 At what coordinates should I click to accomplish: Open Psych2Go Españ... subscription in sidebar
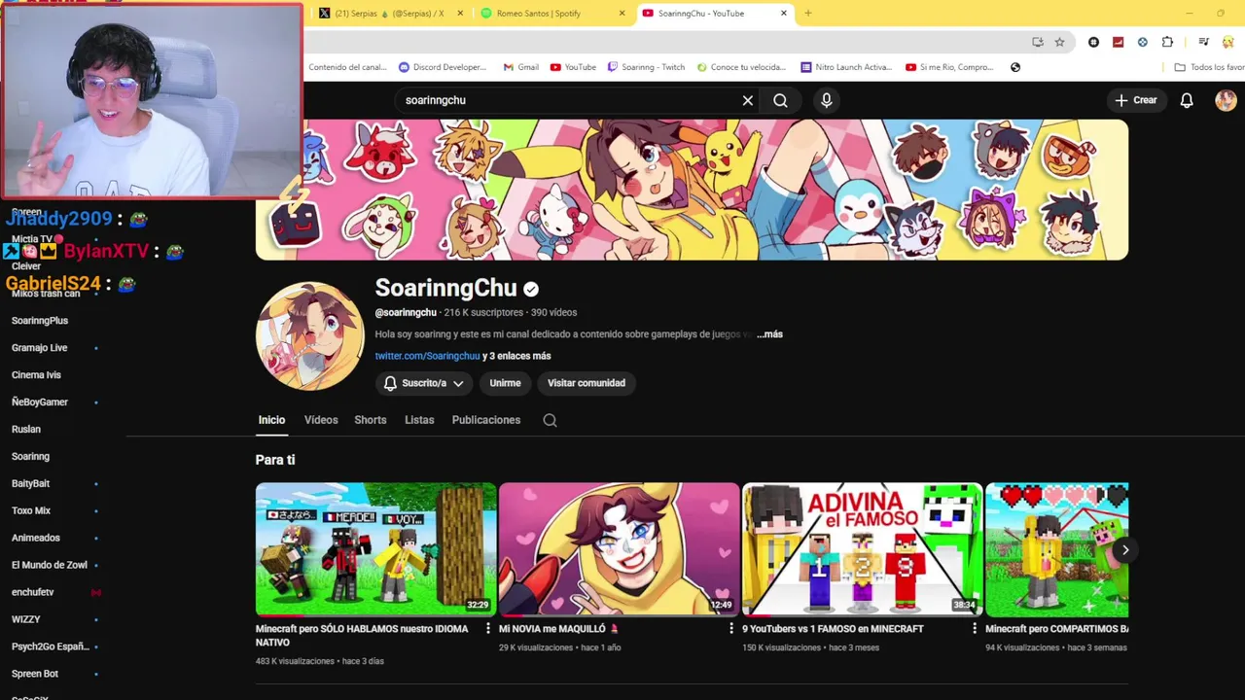tap(51, 647)
